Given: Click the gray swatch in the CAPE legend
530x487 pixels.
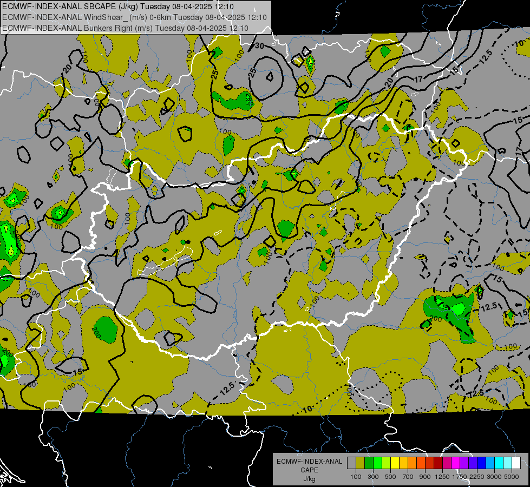Looking at the screenshot, I should click(351, 463).
